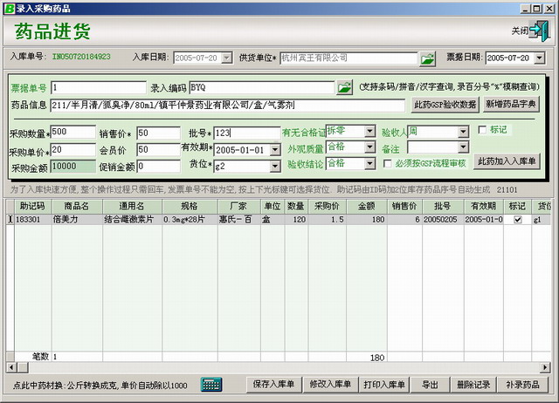Click the keyboard unit conversion icon
559x403 pixels.
(x=211, y=385)
